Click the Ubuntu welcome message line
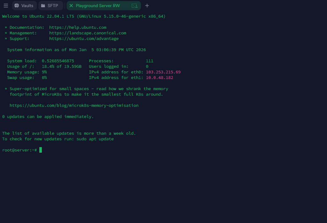 (84, 16)
